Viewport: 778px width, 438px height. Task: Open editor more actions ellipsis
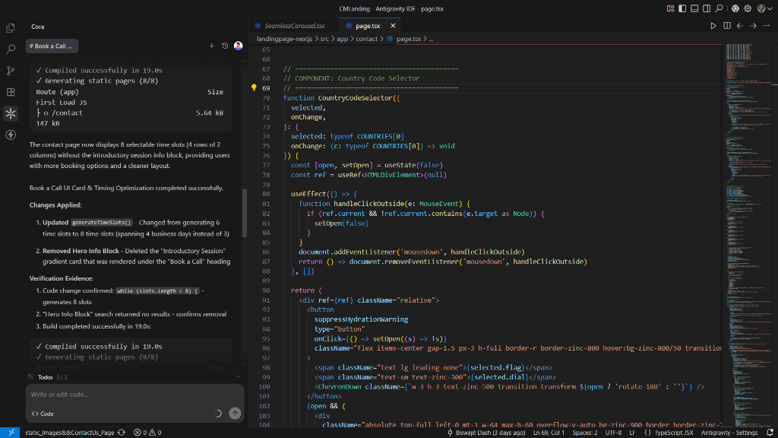coord(767,26)
